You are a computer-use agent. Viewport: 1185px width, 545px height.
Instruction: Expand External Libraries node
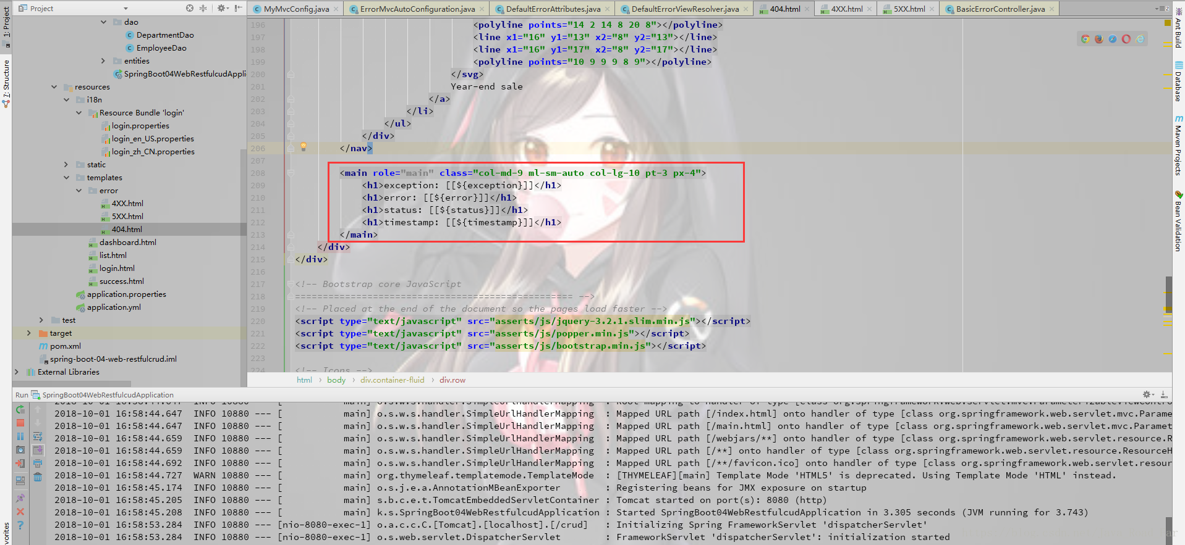[17, 372]
